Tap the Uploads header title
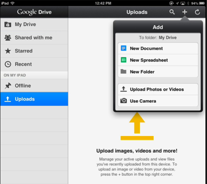This screenshot has height=184, width=207. click(x=137, y=12)
